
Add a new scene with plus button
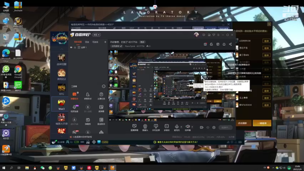[105, 42]
